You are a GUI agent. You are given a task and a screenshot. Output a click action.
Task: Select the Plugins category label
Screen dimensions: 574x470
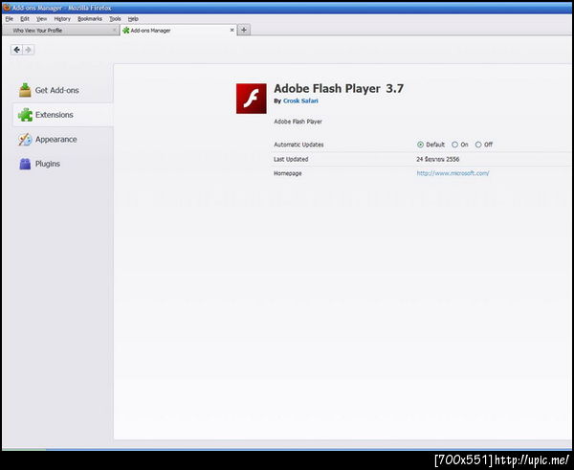[48, 164]
